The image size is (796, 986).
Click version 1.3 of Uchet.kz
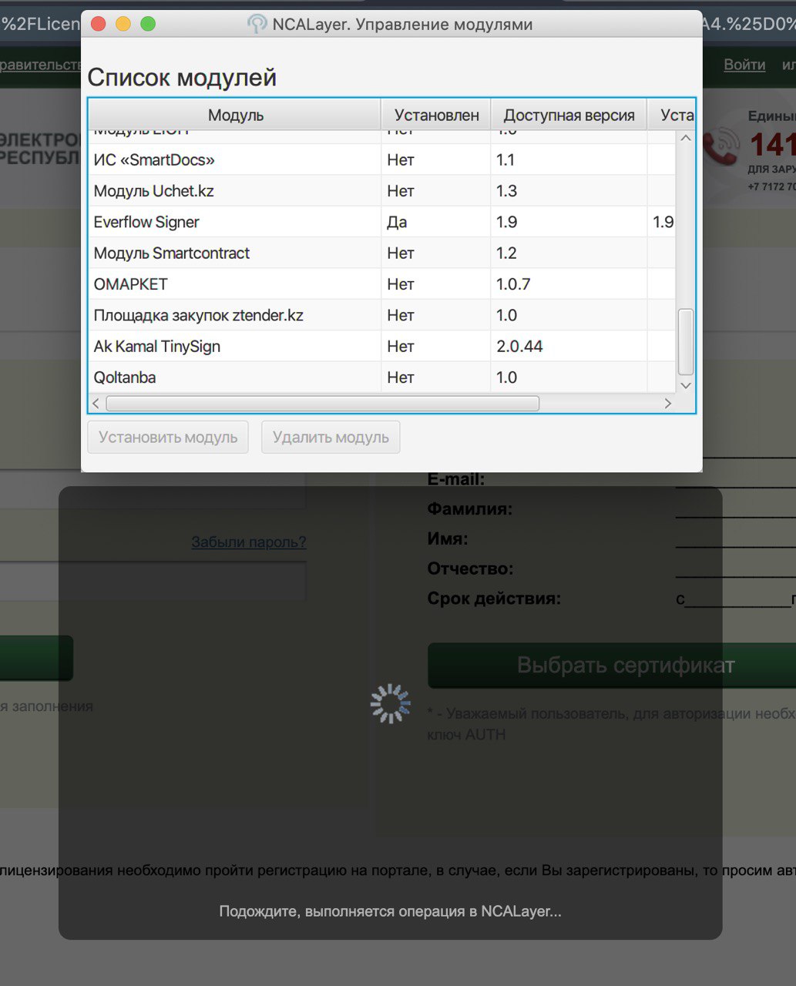click(x=569, y=190)
